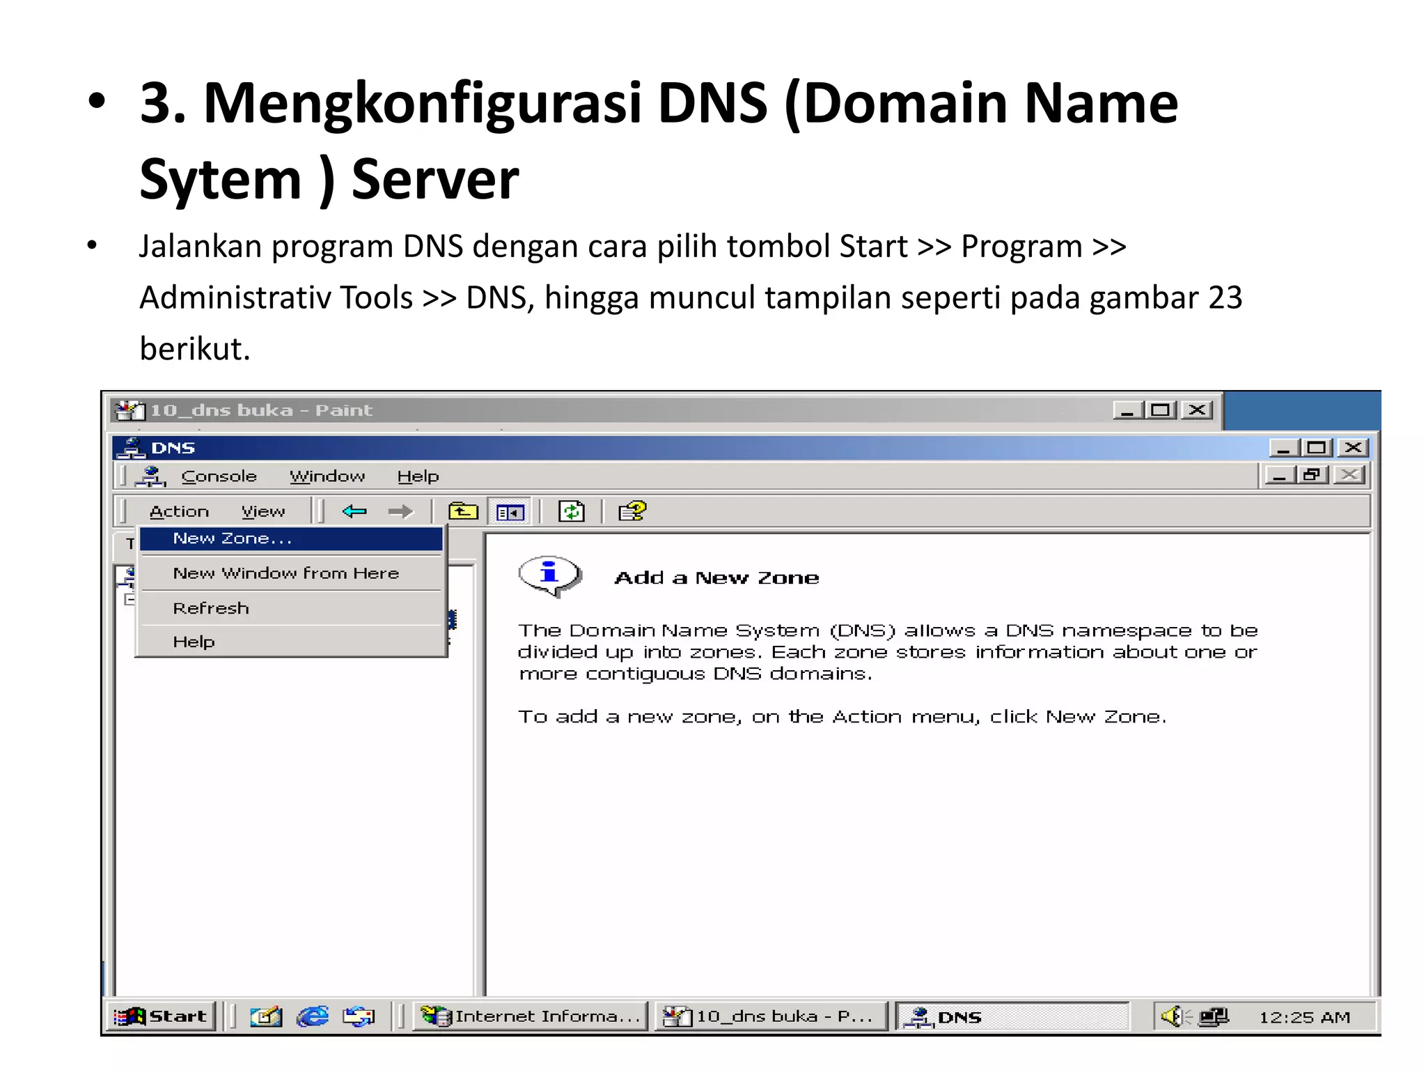
Task: Open the Console menu
Action: tap(219, 476)
